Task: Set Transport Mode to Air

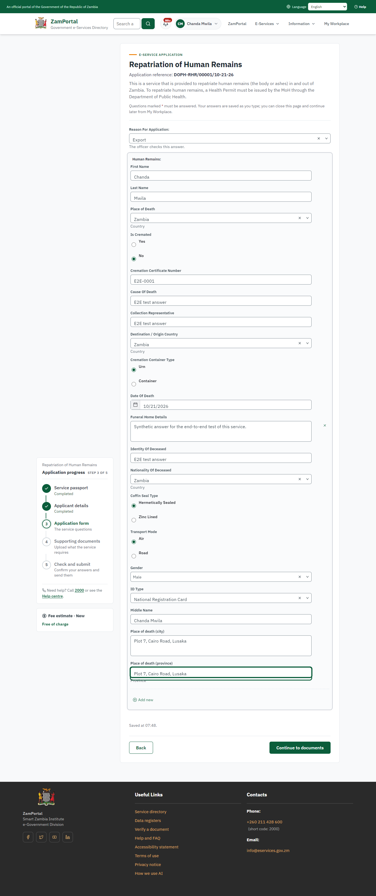Action: (134, 542)
